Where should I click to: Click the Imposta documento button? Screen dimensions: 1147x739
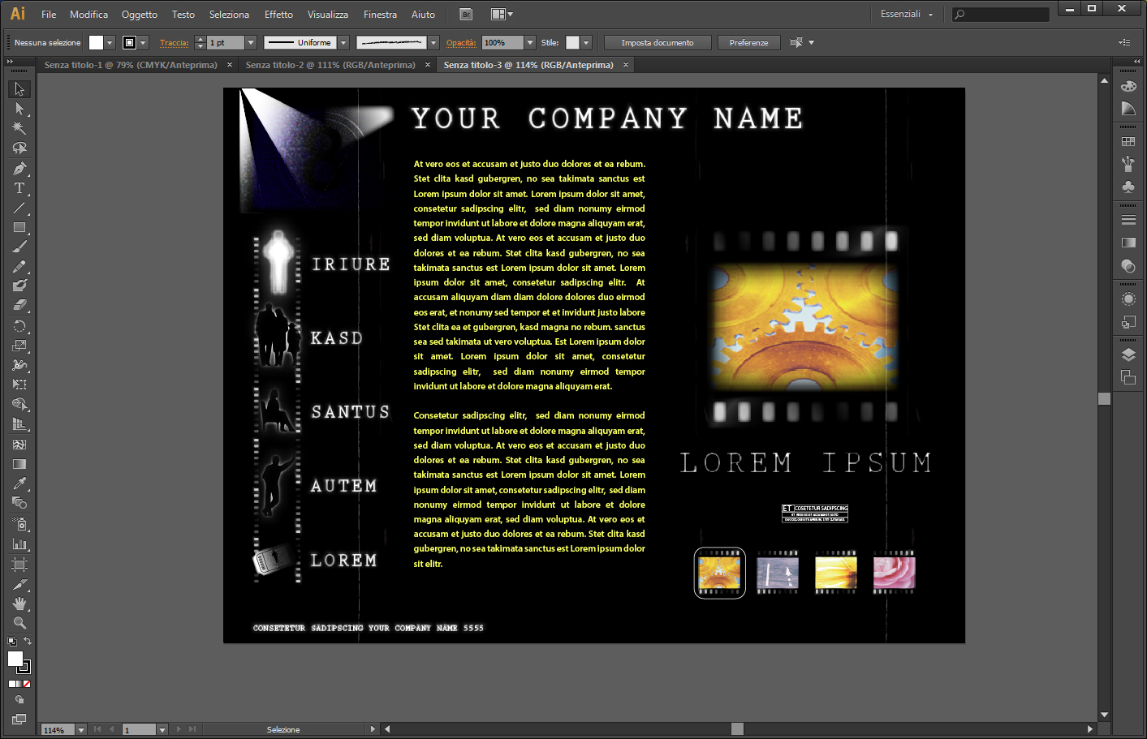(x=658, y=43)
